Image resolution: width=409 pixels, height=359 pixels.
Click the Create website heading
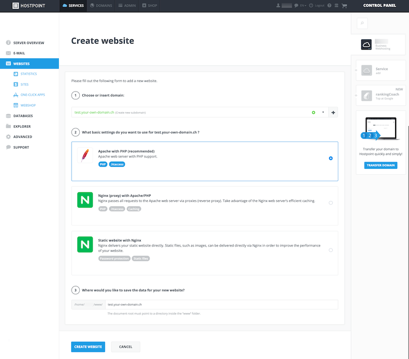click(x=103, y=41)
